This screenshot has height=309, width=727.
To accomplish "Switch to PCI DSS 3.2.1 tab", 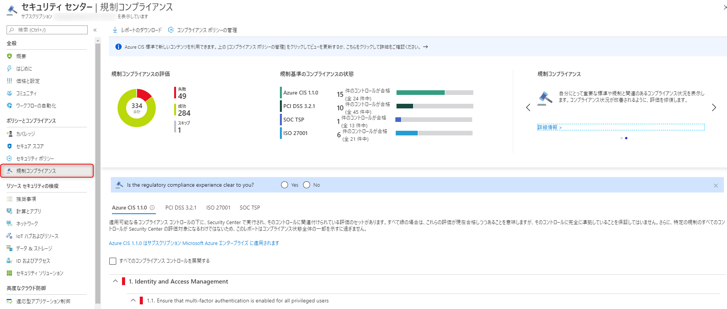I will pyautogui.click(x=181, y=208).
